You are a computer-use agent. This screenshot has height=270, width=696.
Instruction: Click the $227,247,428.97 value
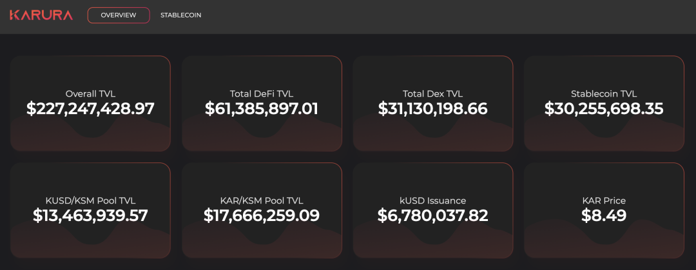click(90, 109)
